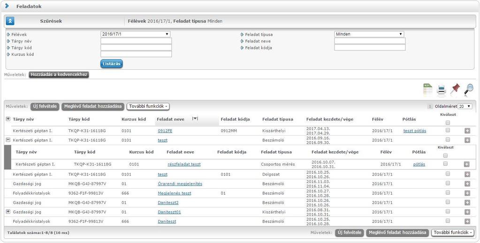Click the Tárgy kód input field
This screenshot has height=243, width=480.
coord(136,47)
